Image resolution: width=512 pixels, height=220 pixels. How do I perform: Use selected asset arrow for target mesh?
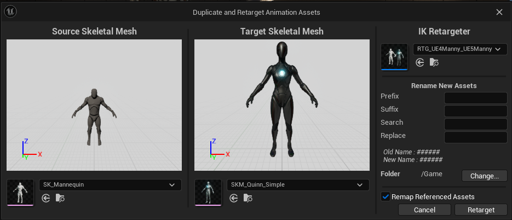pos(233,198)
